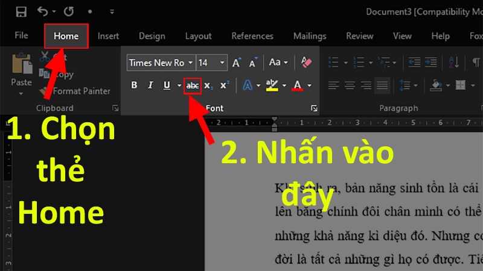
Task: Open highlight color dropdown arrow
Action: coord(284,86)
